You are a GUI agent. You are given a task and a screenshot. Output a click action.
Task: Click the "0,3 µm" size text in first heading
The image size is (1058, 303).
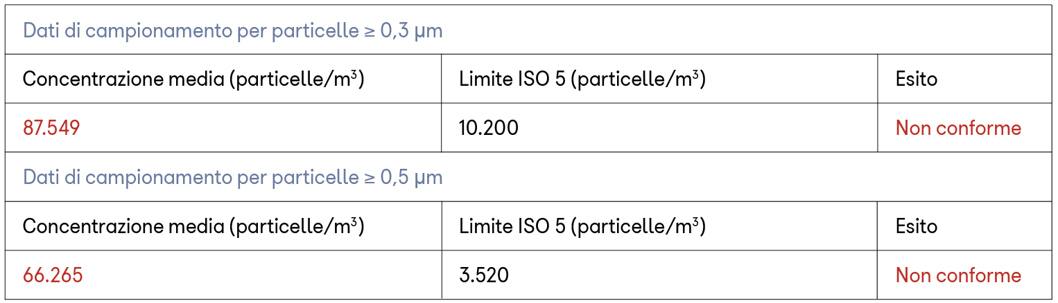[411, 30]
